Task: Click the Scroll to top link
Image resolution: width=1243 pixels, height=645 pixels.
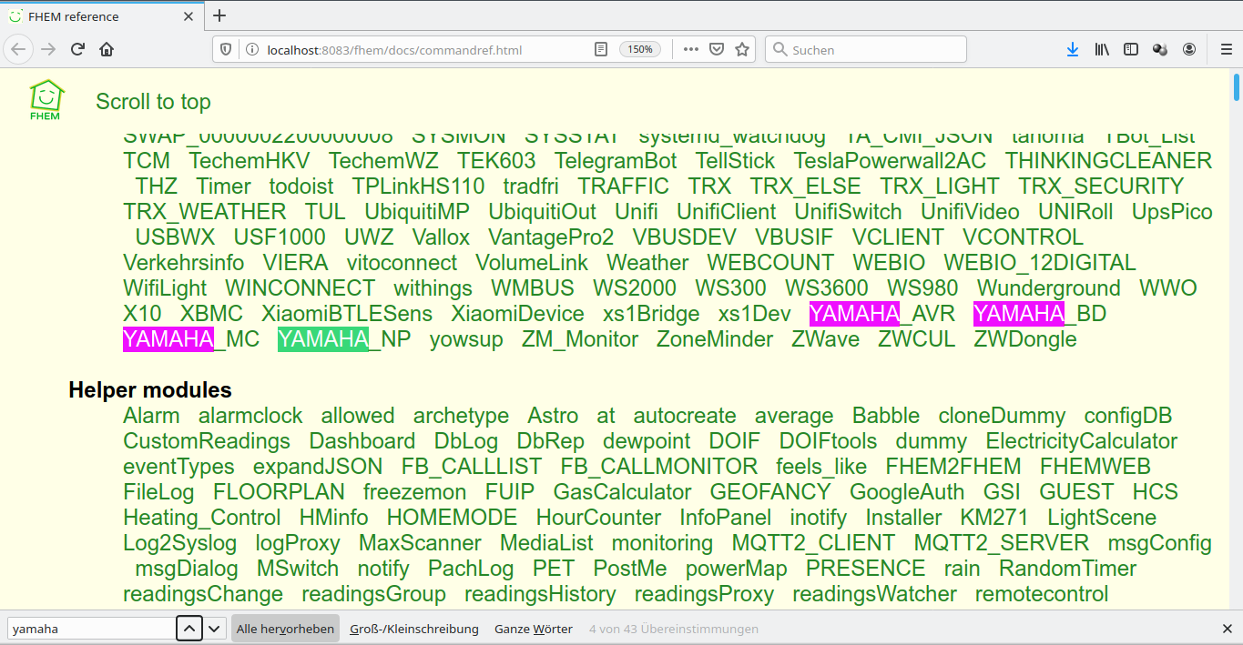Action: tap(153, 102)
